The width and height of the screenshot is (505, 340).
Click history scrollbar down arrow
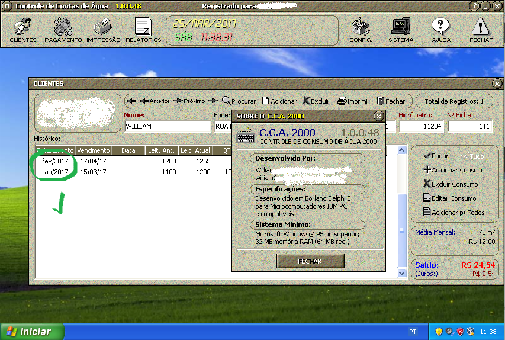click(x=401, y=274)
